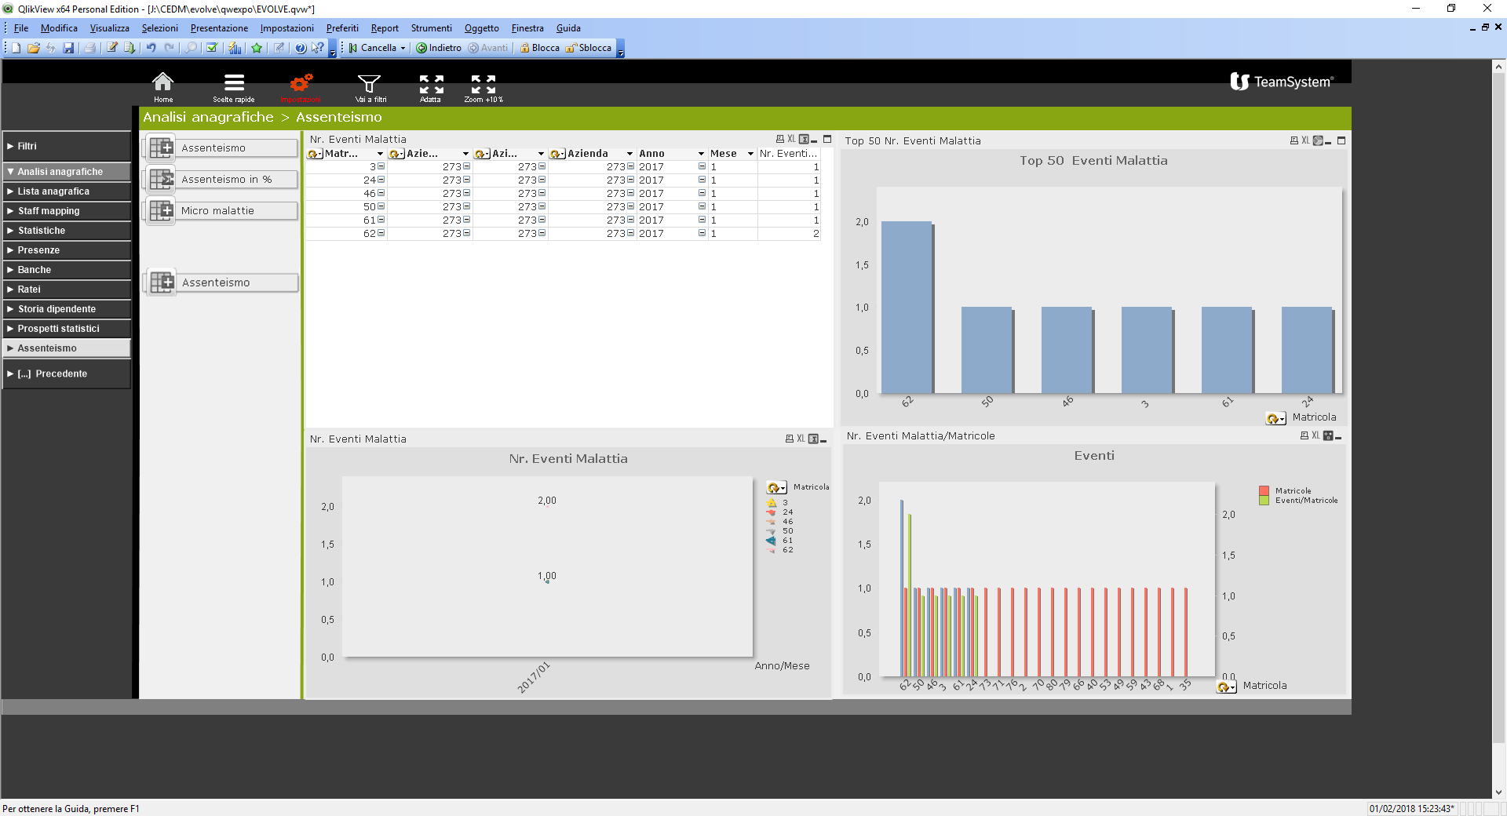The image size is (1507, 816).
Task: Collapse the row for Matricola 3
Action: coord(381,166)
